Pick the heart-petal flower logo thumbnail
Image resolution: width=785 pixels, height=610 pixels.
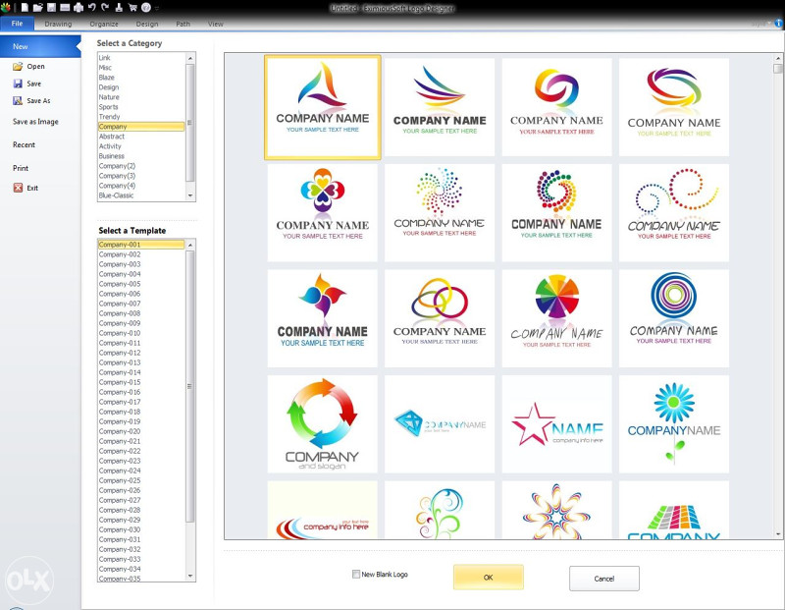(x=323, y=212)
